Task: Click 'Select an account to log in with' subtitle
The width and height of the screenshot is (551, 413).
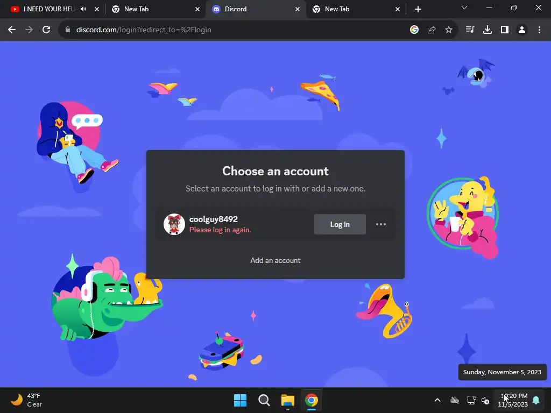Action: (275, 189)
